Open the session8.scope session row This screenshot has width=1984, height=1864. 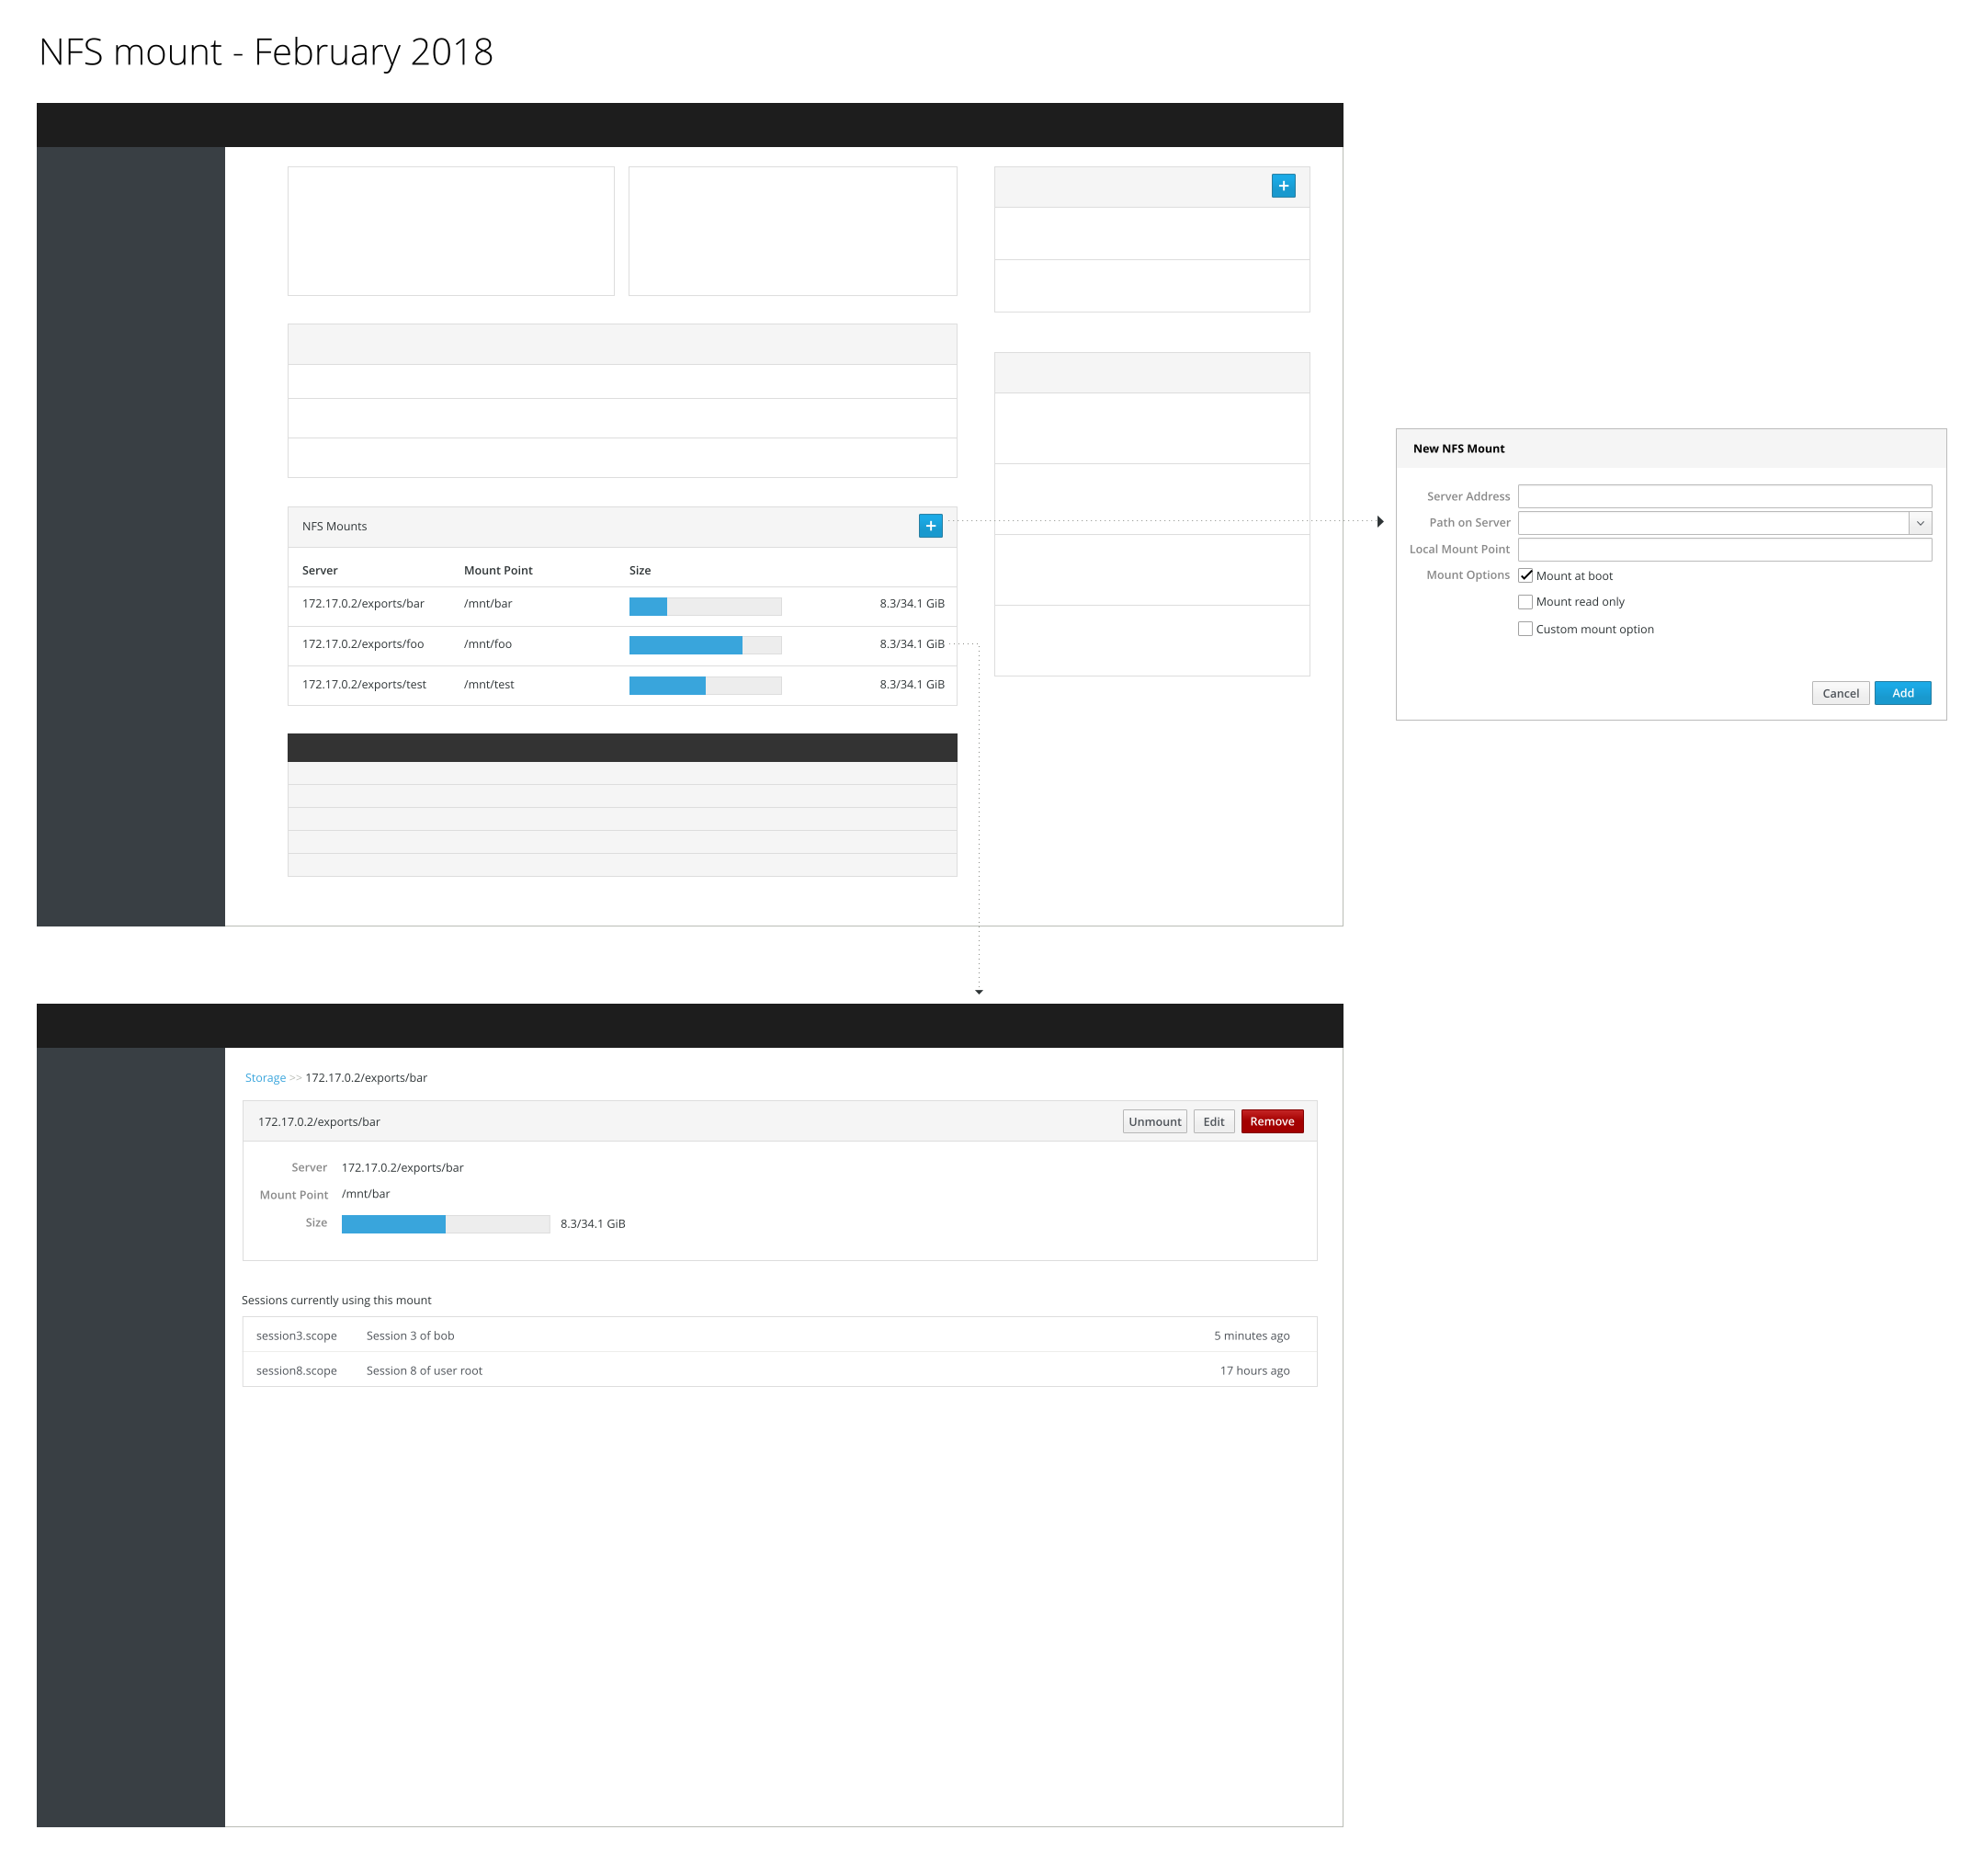297,1370
